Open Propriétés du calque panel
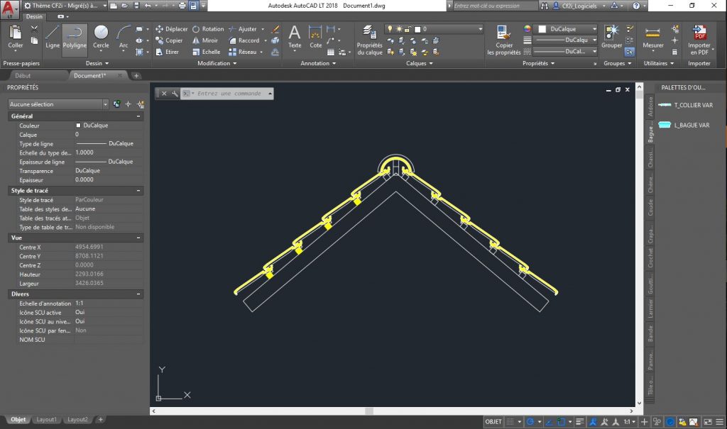The height and width of the screenshot is (429, 727). coord(369,40)
